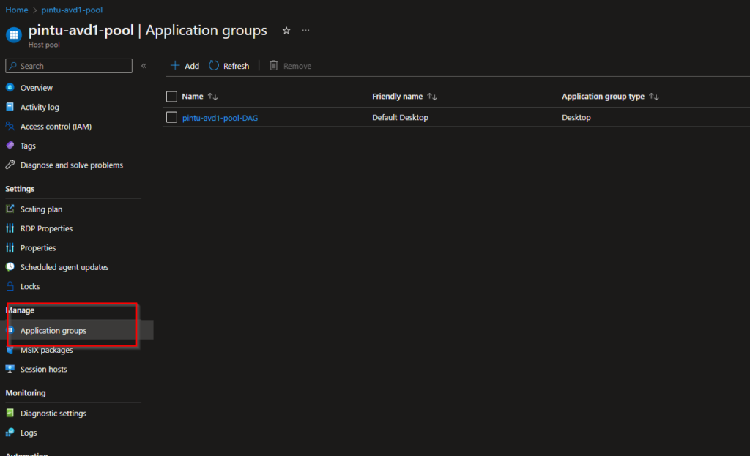This screenshot has height=456, width=750.
Task: Open Diagnose and solve problems
Action: 72,165
